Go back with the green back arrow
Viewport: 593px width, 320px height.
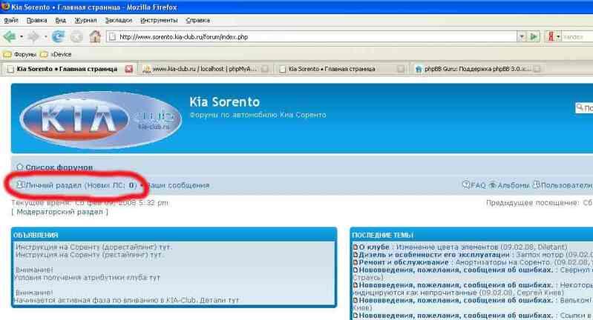click(10, 36)
